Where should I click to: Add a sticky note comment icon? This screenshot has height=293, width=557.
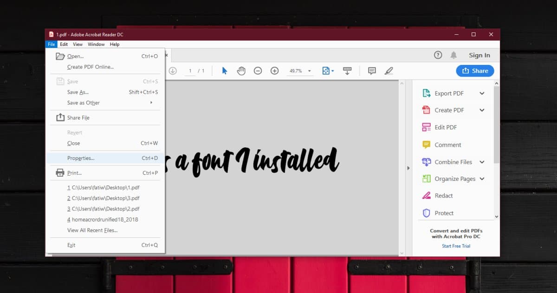point(372,70)
